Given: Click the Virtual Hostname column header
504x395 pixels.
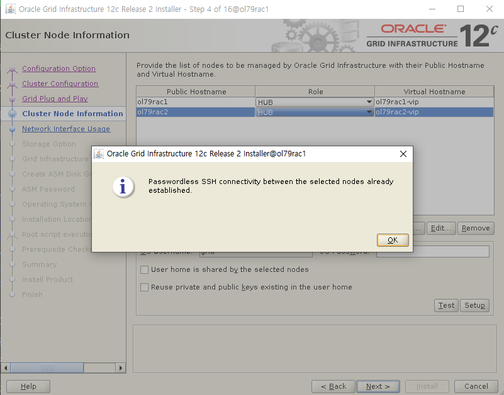Looking at the screenshot, I should [x=434, y=92].
